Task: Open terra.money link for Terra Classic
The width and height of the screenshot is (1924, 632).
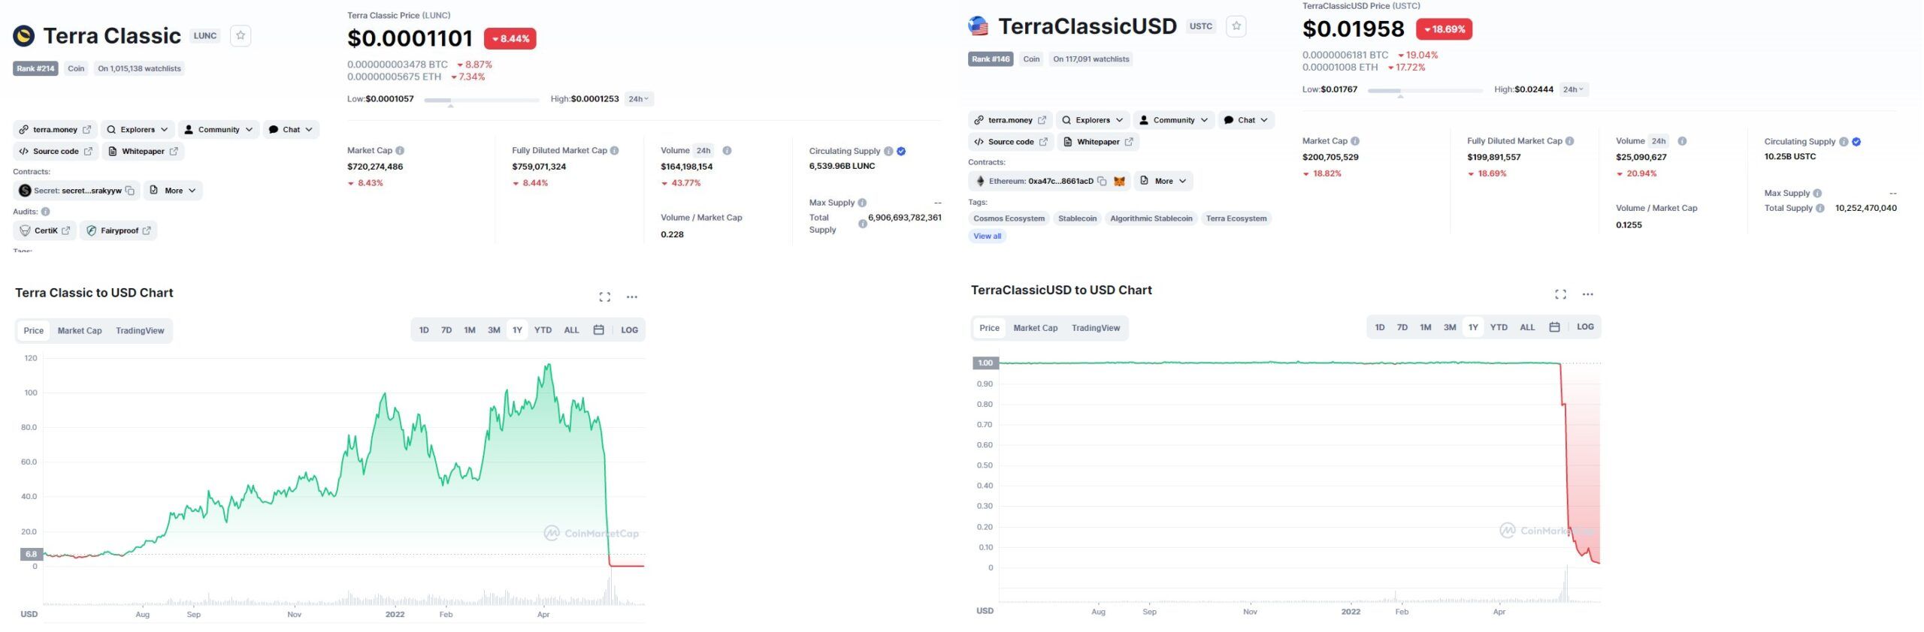Action: click(x=55, y=130)
